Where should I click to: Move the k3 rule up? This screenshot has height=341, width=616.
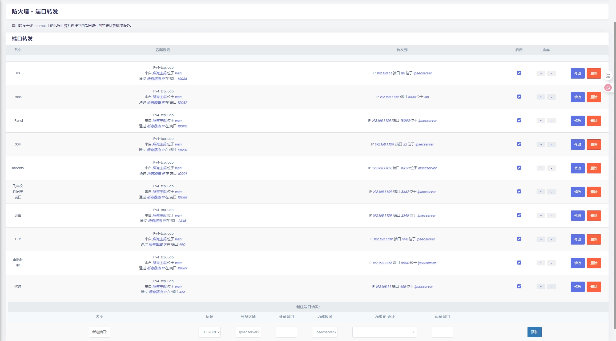pyautogui.click(x=541, y=73)
